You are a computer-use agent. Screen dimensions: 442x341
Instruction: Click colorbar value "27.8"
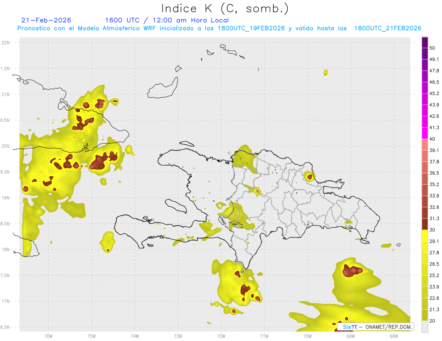pyautogui.click(x=434, y=253)
